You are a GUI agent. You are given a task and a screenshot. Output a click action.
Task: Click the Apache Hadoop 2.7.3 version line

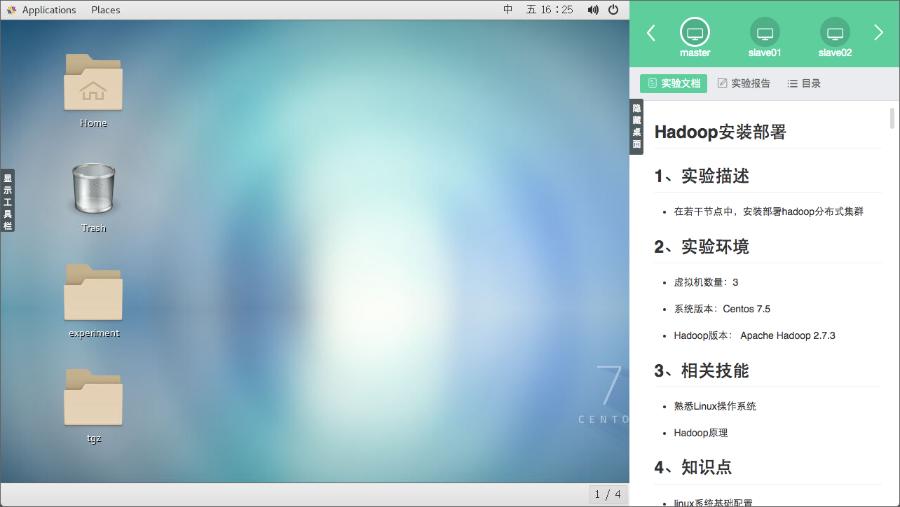coord(755,335)
